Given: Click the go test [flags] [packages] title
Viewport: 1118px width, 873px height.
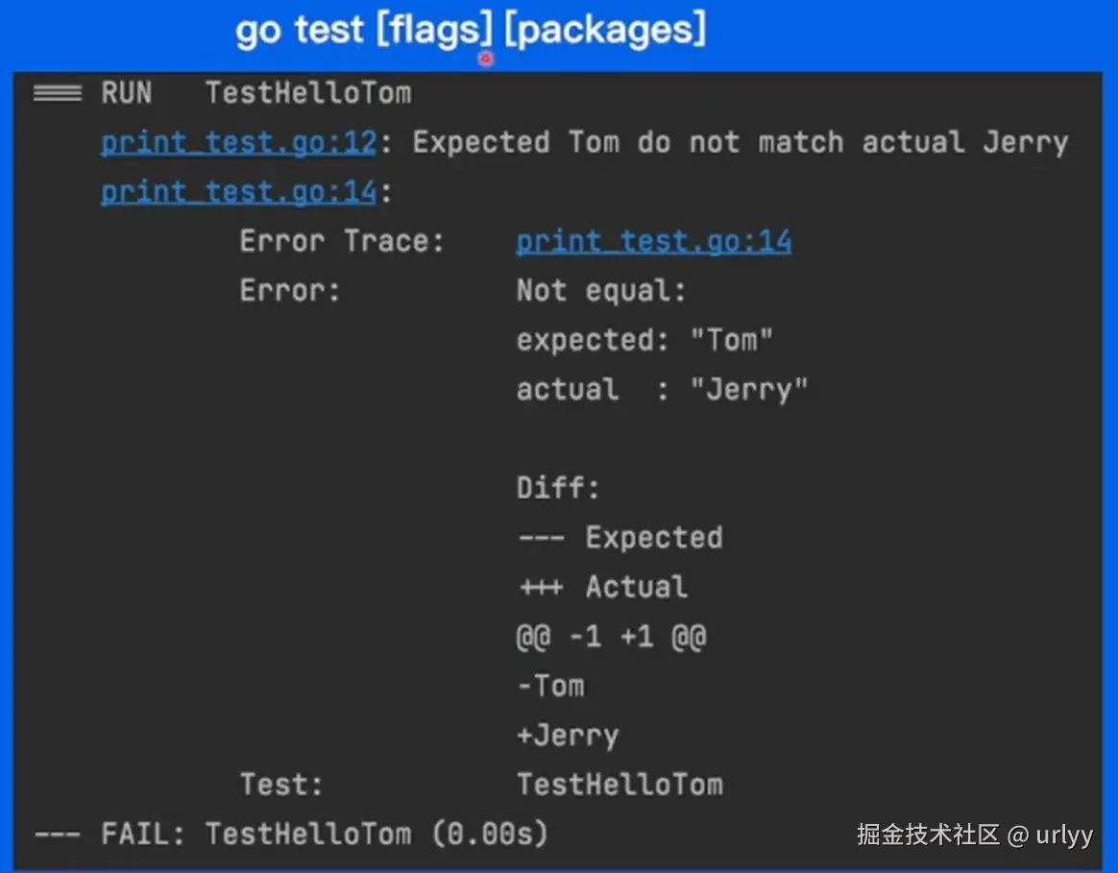Looking at the screenshot, I should pyautogui.click(x=471, y=30).
